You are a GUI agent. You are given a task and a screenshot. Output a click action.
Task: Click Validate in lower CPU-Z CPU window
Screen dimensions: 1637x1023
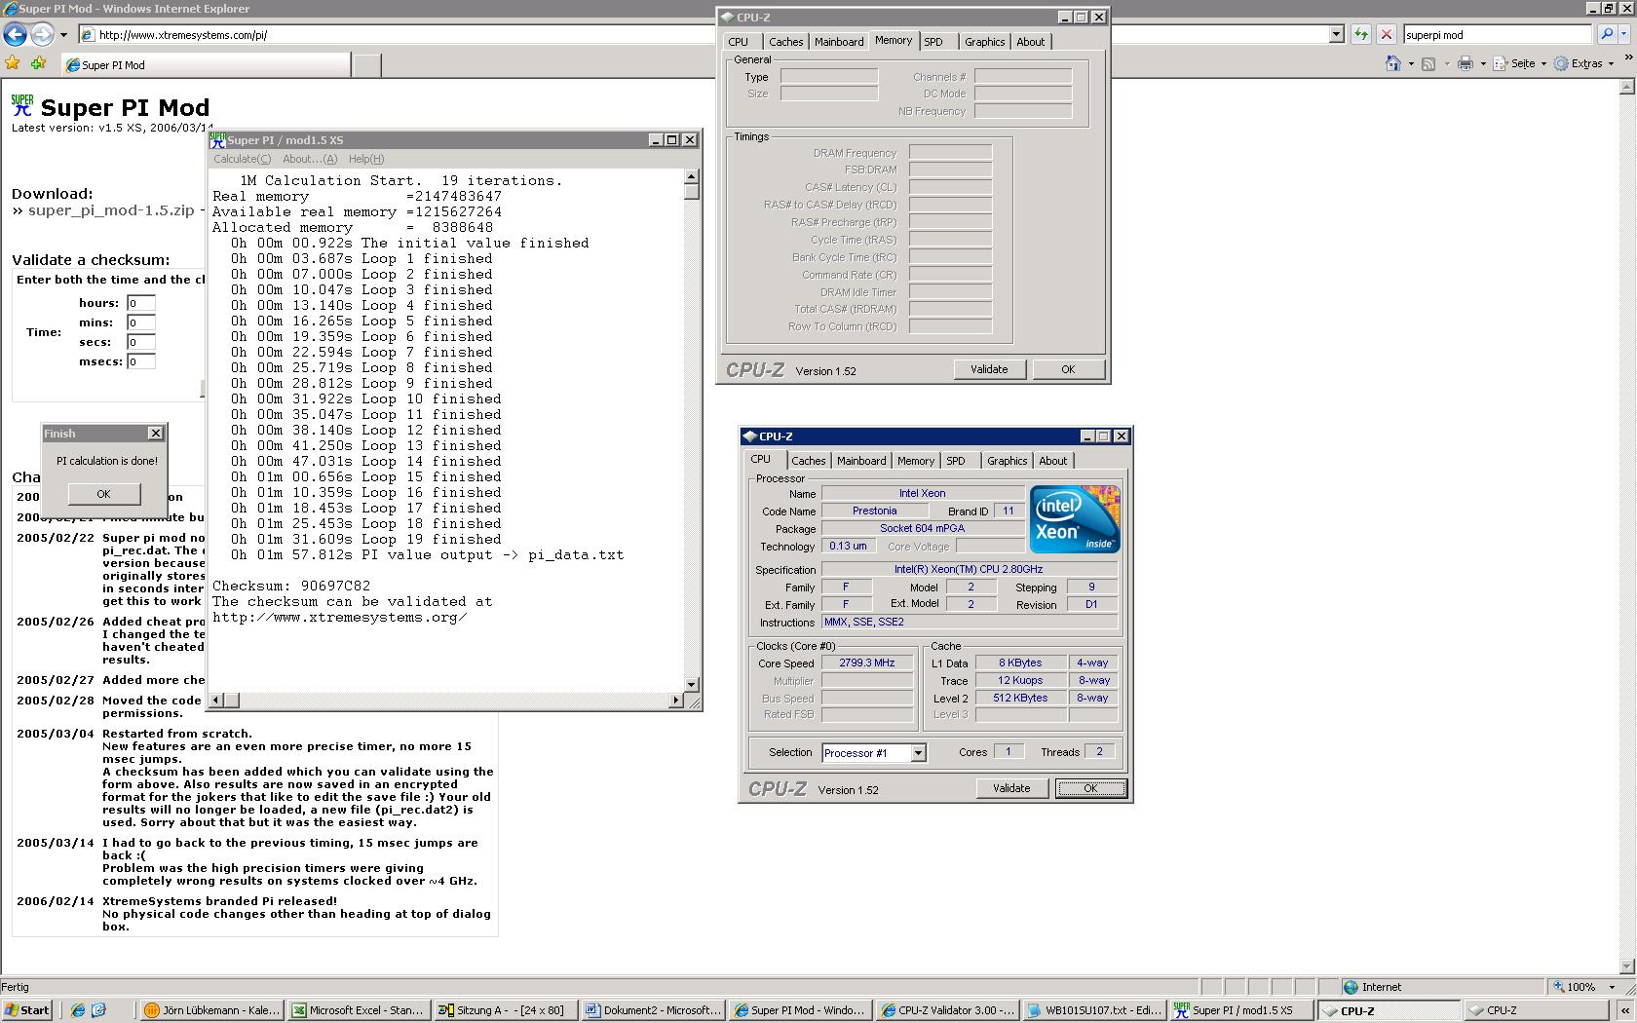(x=1011, y=788)
